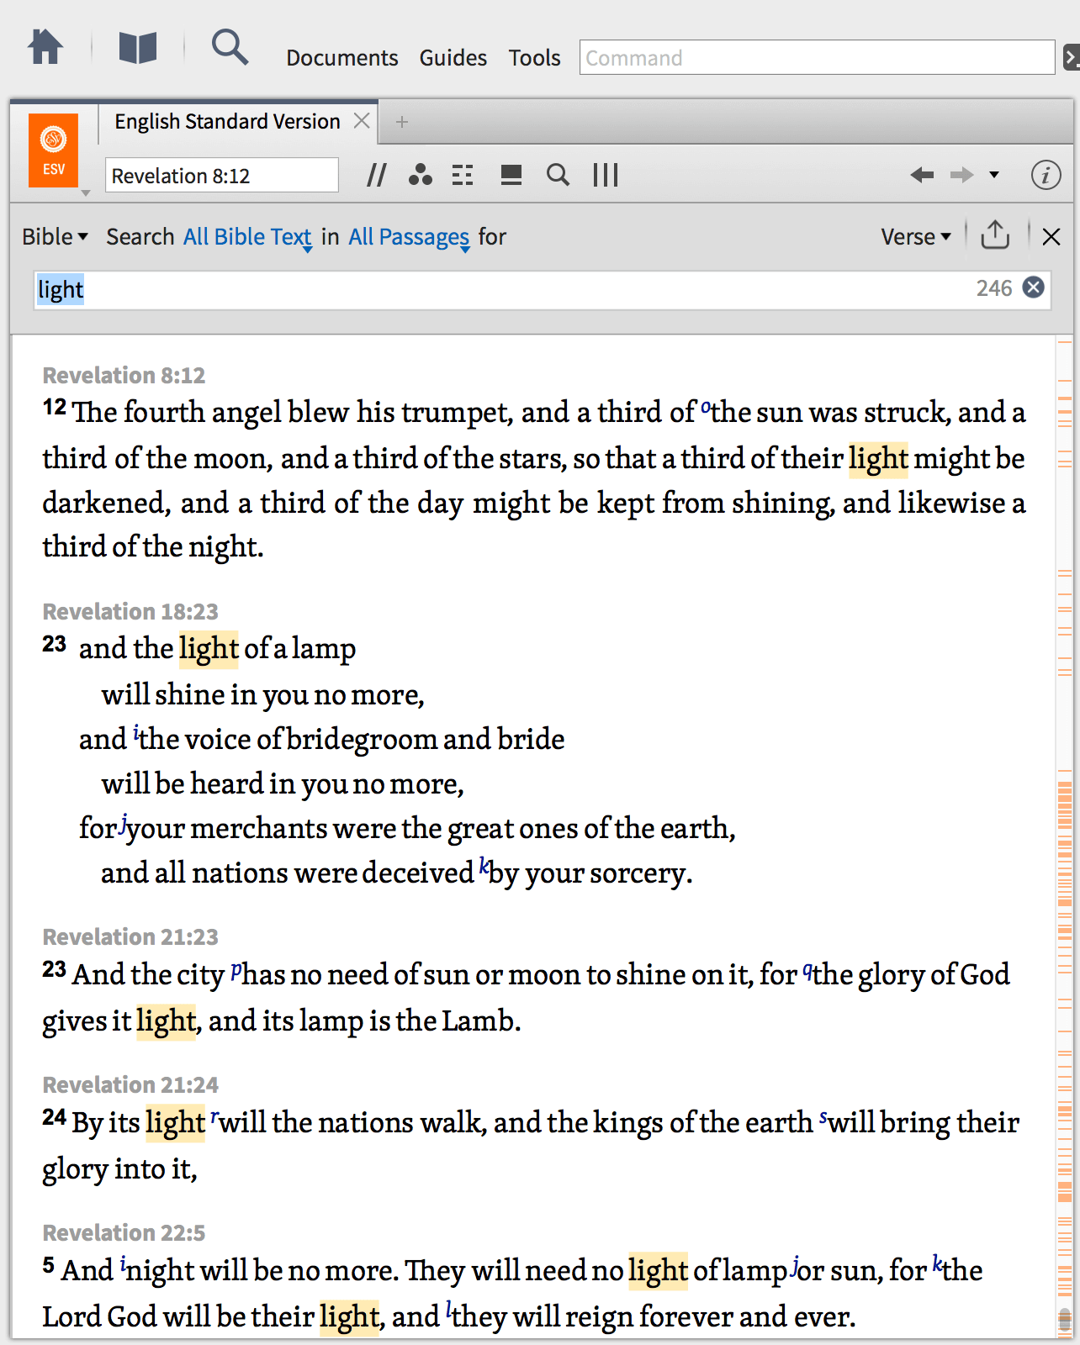
Task: Click the Home icon
Action: click(x=45, y=47)
